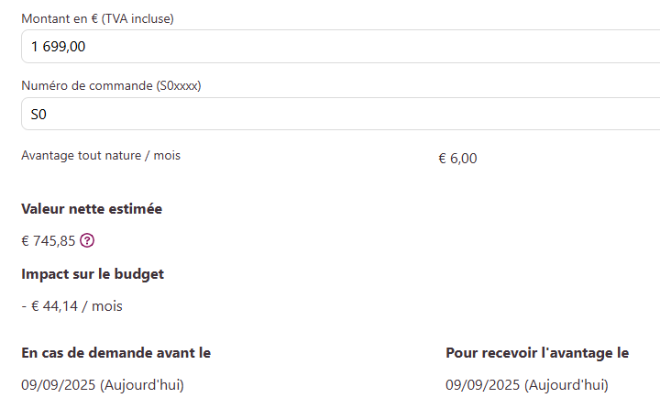Click the "Valeur nette estimée" heading
660x409 pixels.
click(x=92, y=209)
